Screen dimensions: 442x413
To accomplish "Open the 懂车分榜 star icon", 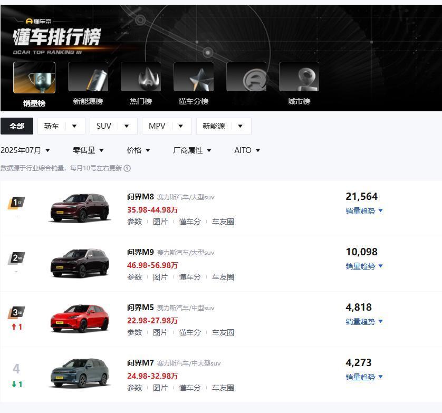I will (194, 76).
